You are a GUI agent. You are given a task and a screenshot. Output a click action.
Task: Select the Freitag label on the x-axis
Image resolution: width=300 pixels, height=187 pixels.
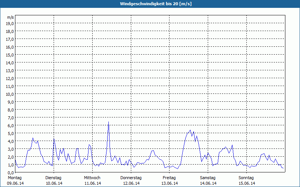pyautogui.click(x=169, y=178)
